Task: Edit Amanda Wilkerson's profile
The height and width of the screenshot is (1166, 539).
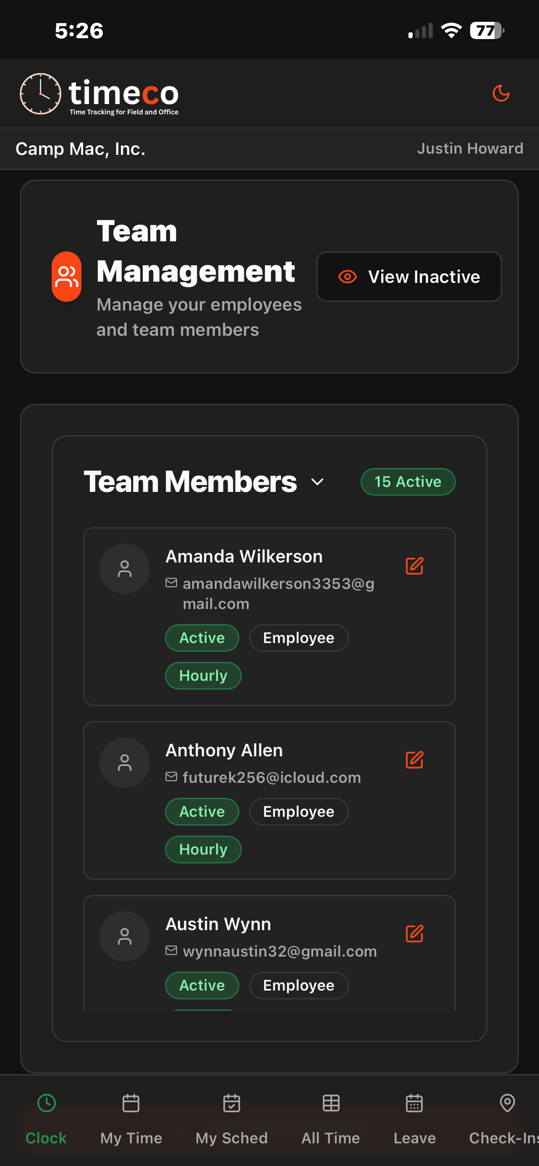Action: point(415,566)
